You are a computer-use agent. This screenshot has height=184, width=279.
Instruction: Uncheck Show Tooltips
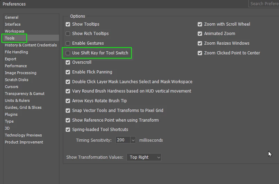click(x=68, y=24)
